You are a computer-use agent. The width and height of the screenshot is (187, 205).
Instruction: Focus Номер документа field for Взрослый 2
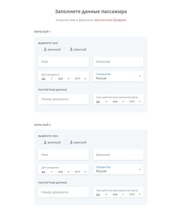click(64, 192)
